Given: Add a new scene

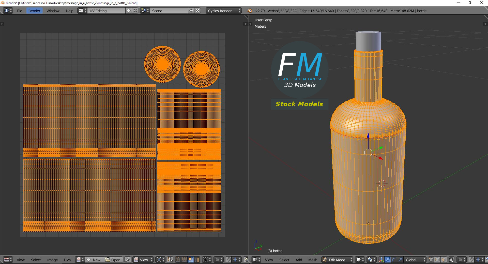Looking at the screenshot, I should pos(191,11).
